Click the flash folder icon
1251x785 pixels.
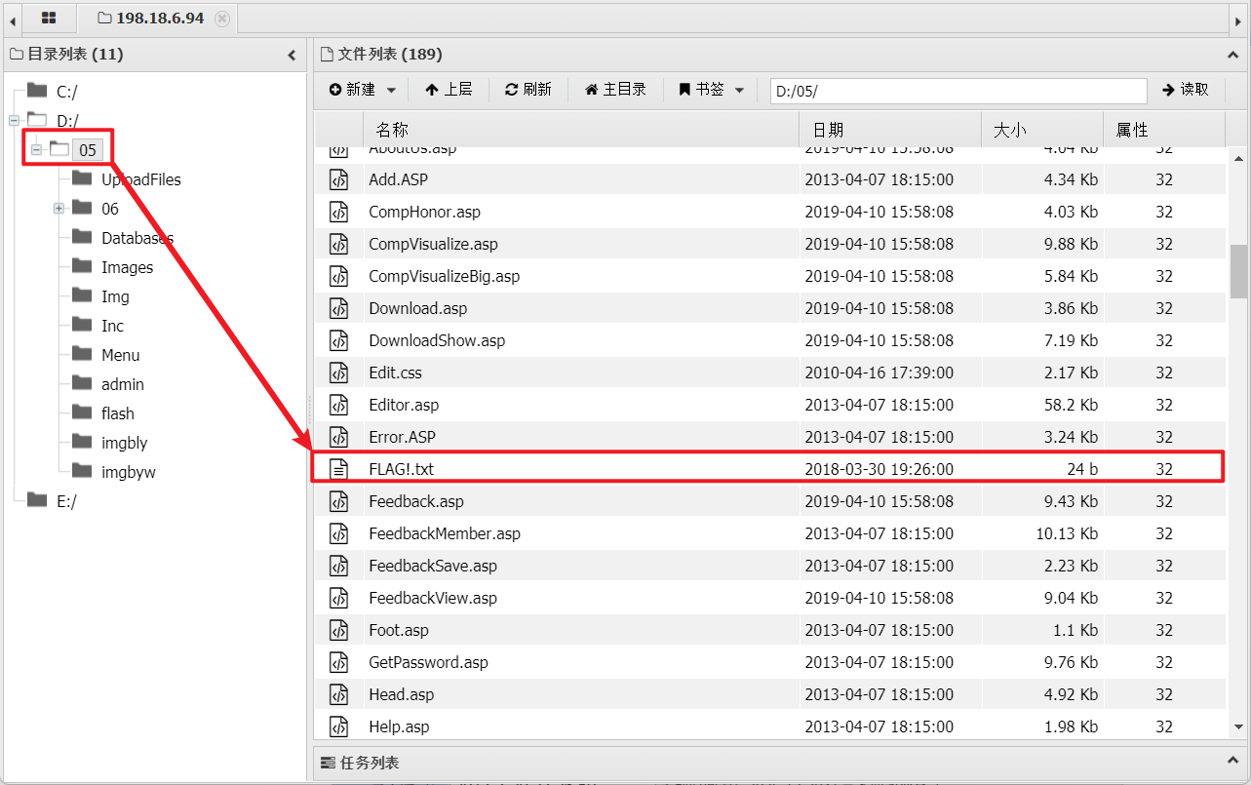[x=82, y=412]
